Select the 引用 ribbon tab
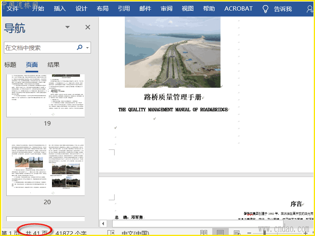This screenshot has height=236, width=315. coord(124,9)
